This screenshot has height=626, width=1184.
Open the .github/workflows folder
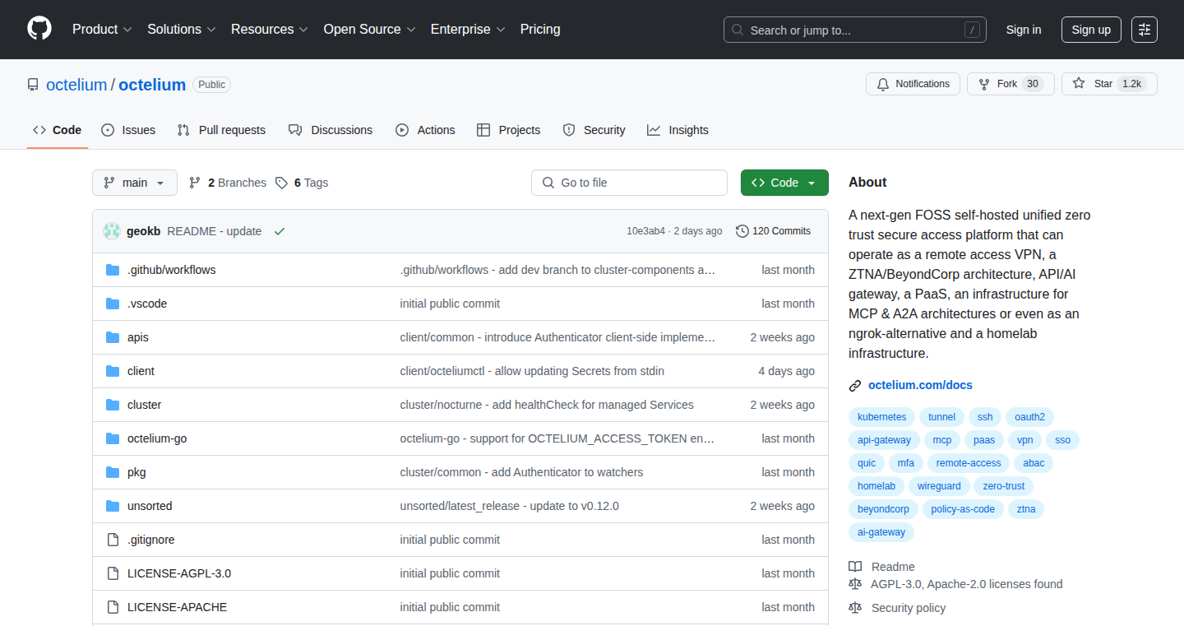[x=172, y=270]
